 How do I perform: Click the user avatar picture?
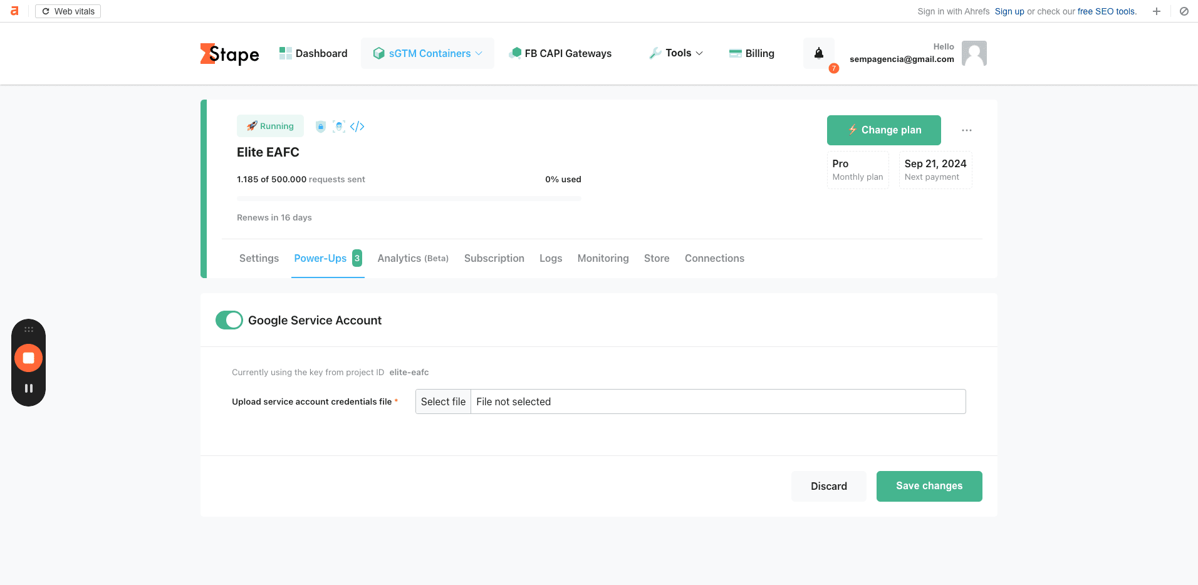pos(974,53)
